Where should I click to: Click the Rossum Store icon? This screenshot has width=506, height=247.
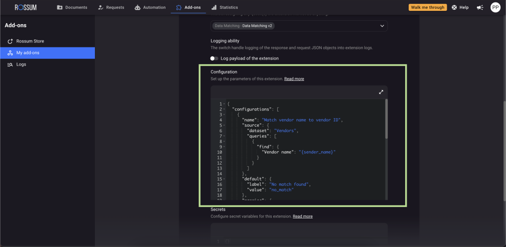coord(10,41)
